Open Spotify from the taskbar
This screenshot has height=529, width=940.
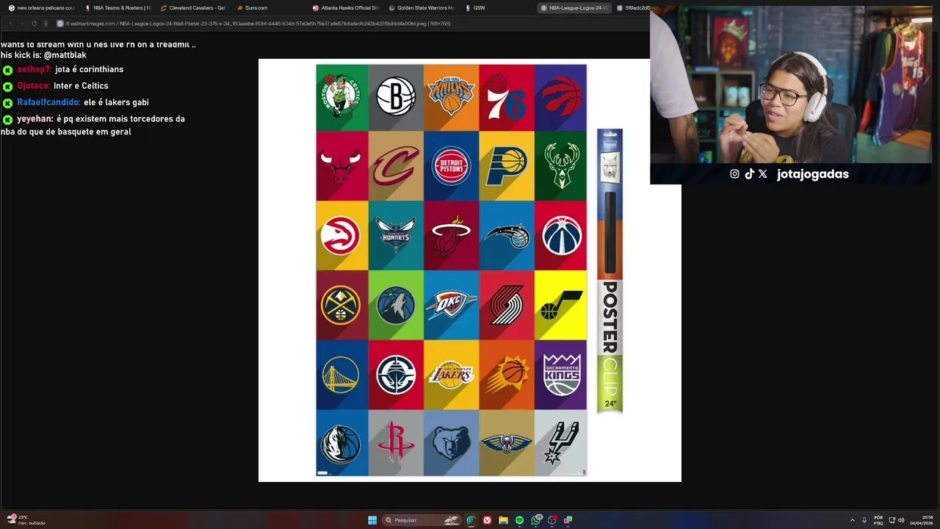[519, 520]
